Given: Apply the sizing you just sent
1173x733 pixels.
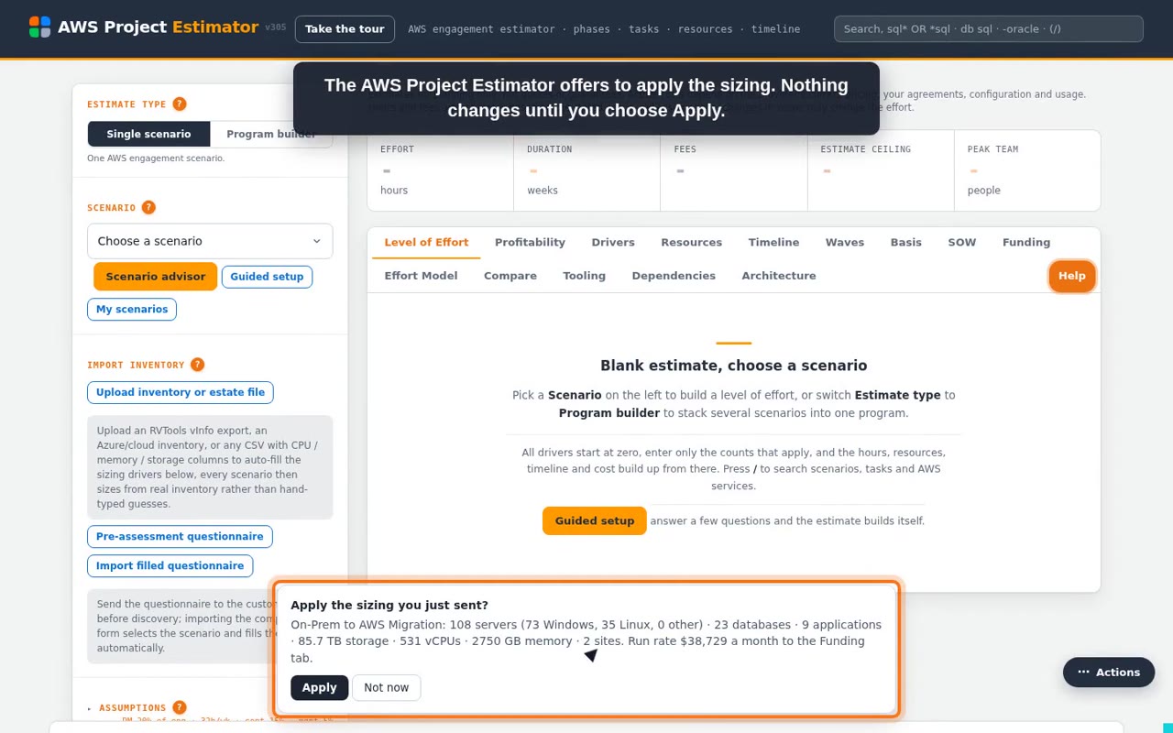Looking at the screenshot, I should [319, 687].
